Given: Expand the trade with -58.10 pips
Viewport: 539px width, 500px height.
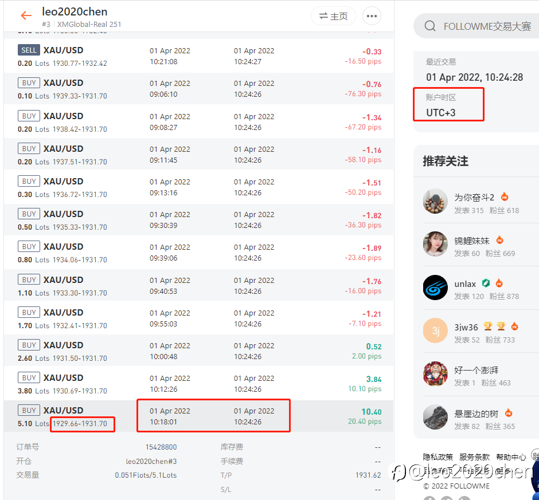Looking at the screenshot, I should tap(199, 155).
